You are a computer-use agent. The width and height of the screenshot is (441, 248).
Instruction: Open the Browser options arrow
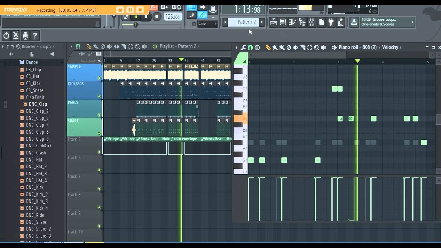pos(3,46)
